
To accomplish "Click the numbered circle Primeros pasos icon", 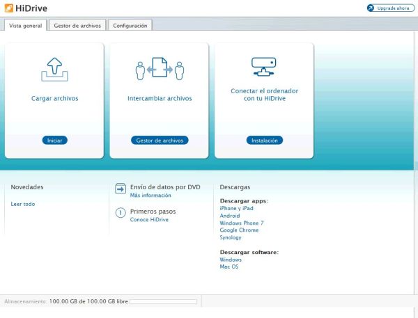I will click(x=120, y=213).
